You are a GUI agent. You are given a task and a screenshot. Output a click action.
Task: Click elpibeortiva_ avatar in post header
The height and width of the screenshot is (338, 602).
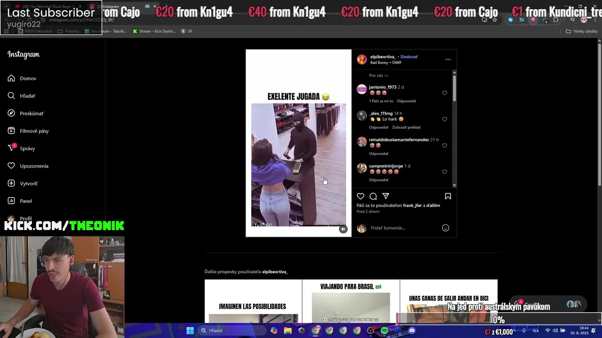(362, 59)
